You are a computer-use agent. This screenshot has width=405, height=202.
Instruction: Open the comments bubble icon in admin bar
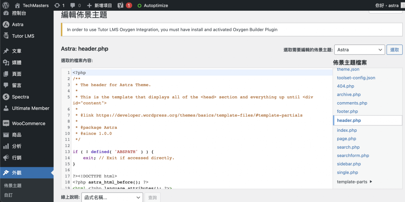(x=73, y=5)
